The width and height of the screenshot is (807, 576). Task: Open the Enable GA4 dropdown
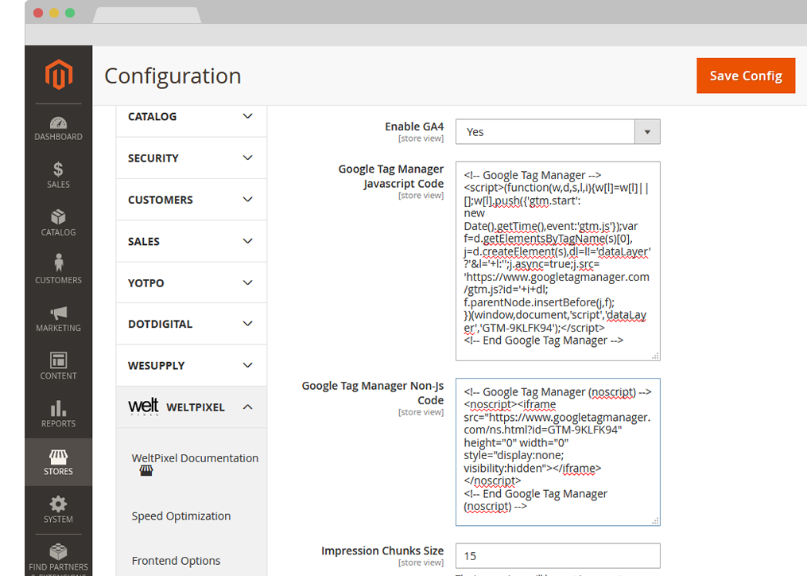(557, 132)
